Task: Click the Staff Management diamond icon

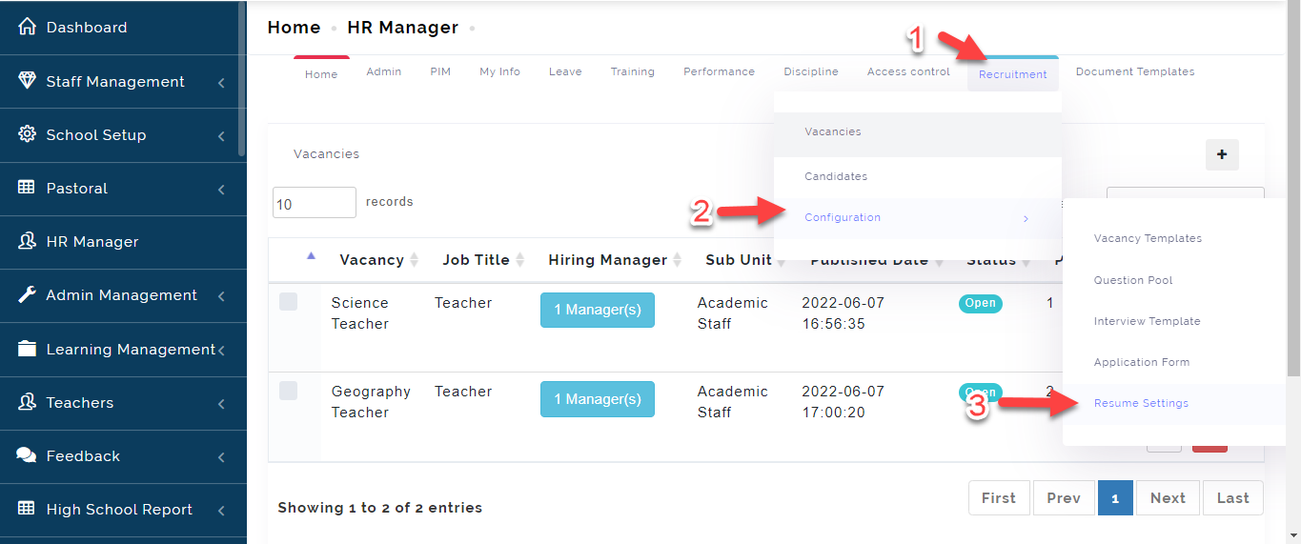Action: click(27, 81)
